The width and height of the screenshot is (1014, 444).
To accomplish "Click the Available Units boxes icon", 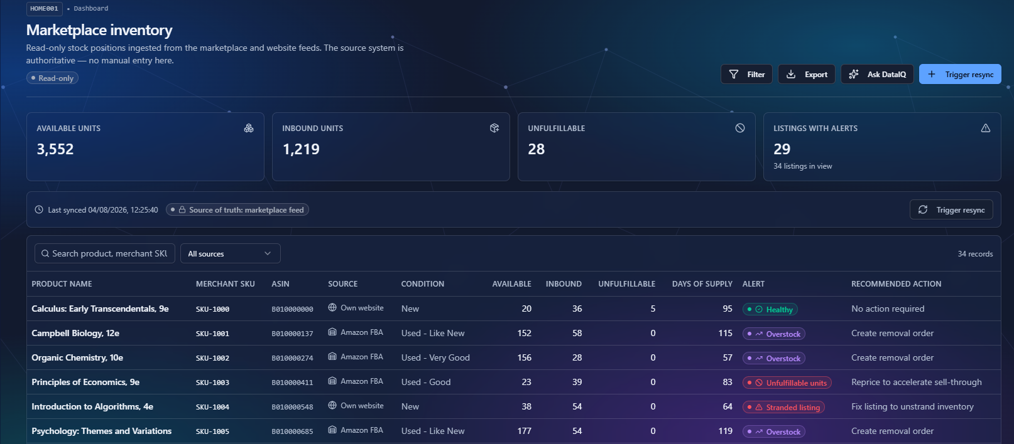I will [249, 128].
